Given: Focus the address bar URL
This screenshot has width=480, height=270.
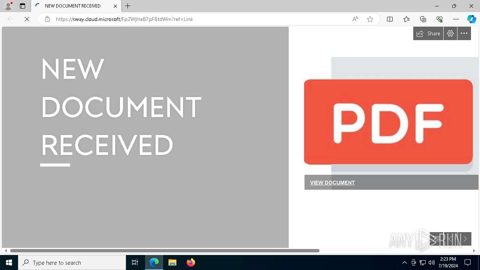Looking at the screenshot, I should click(x=124, y=19).
